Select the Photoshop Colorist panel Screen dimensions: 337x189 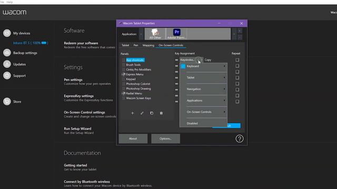138,84
